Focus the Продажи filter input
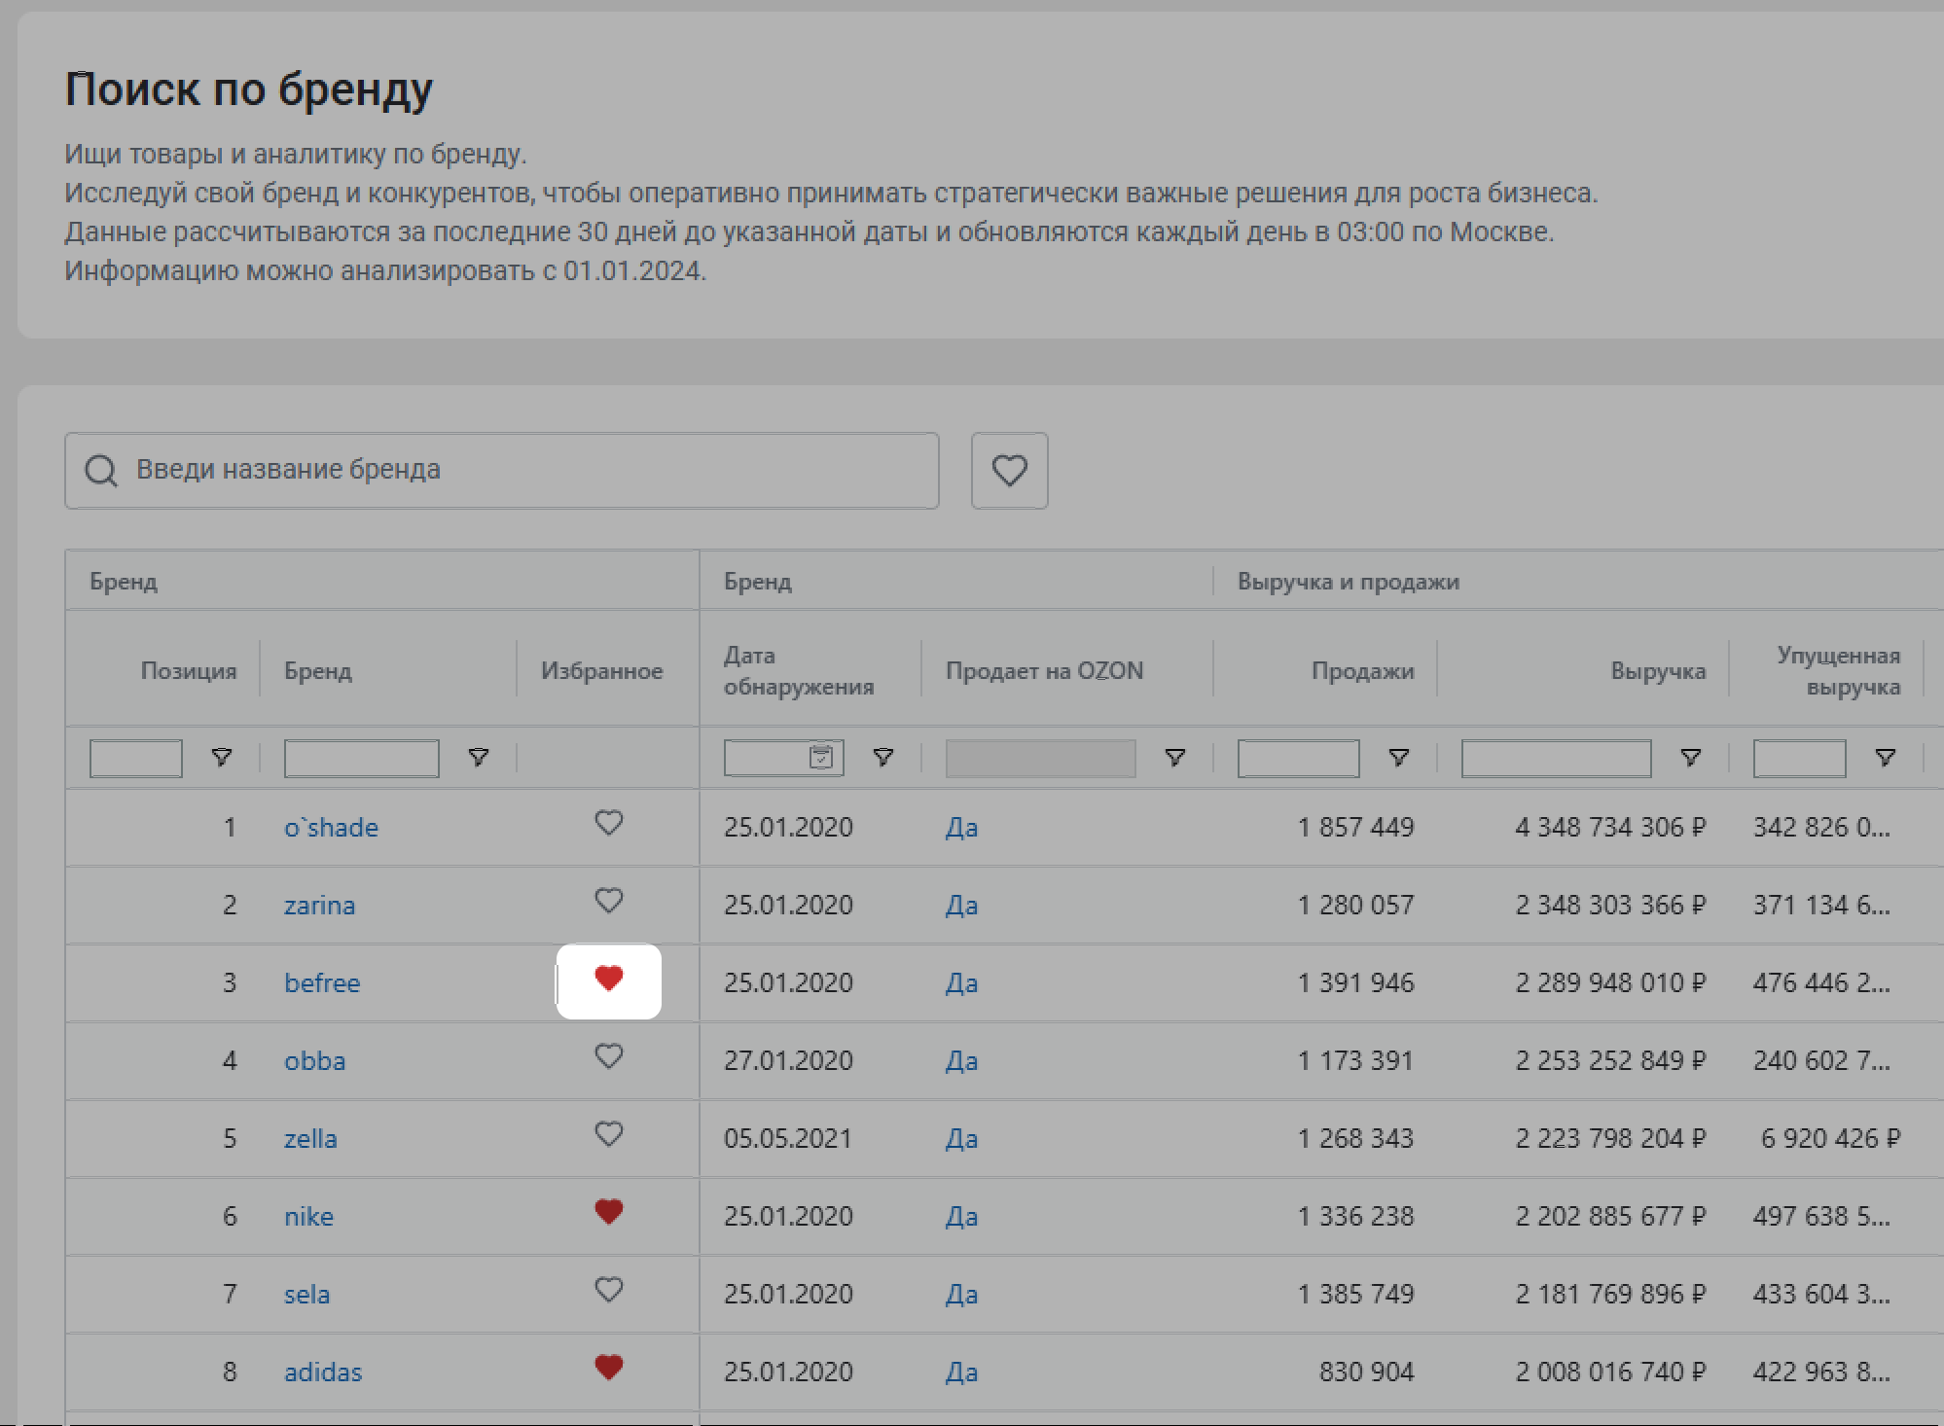 pyautogui.click(x=1298, y=758)
